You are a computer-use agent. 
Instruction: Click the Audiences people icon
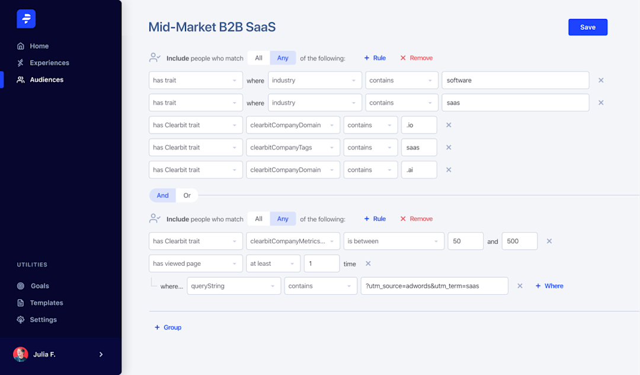coord(20,80)
